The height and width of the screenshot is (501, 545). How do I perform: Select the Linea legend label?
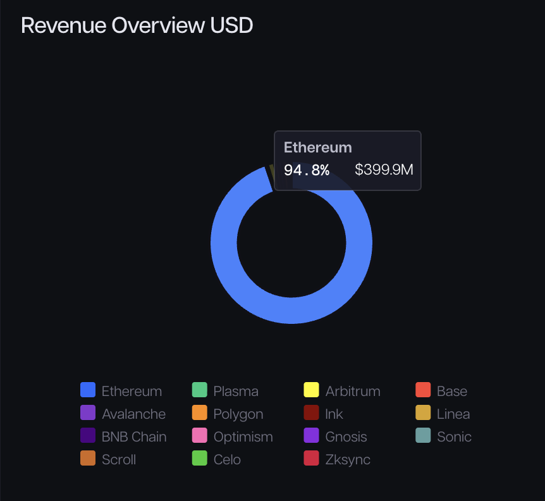(x=453, y=414)
